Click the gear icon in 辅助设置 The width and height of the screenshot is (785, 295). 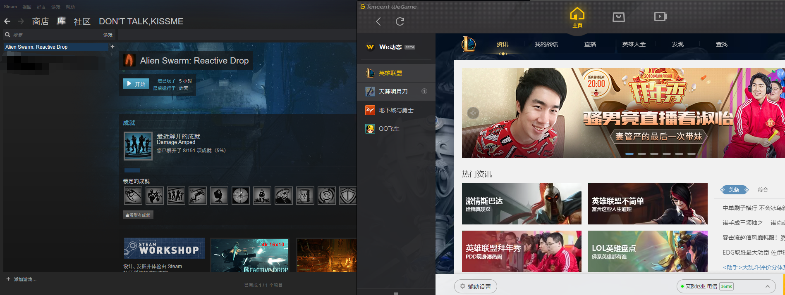[462, 286]
